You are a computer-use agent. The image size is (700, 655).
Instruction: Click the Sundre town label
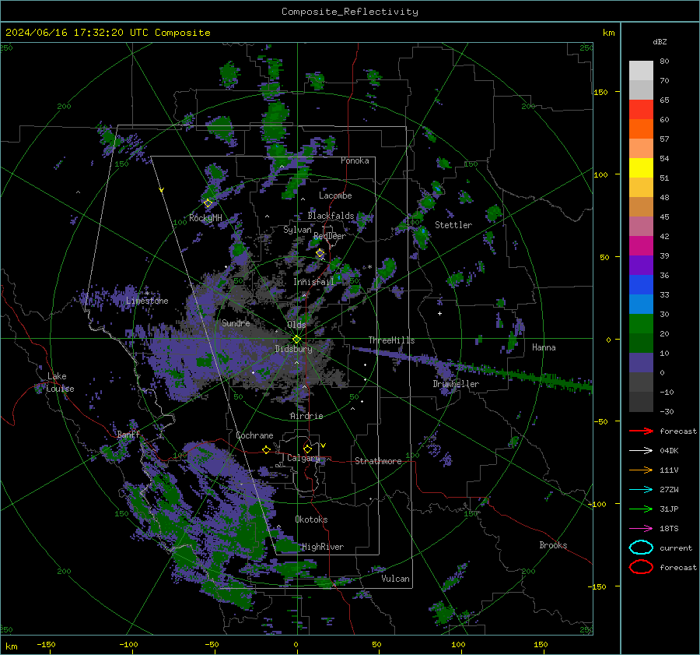pos(236,323)
